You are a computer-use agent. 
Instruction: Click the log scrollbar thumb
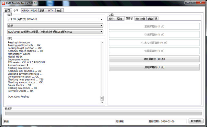pos(102,98)
